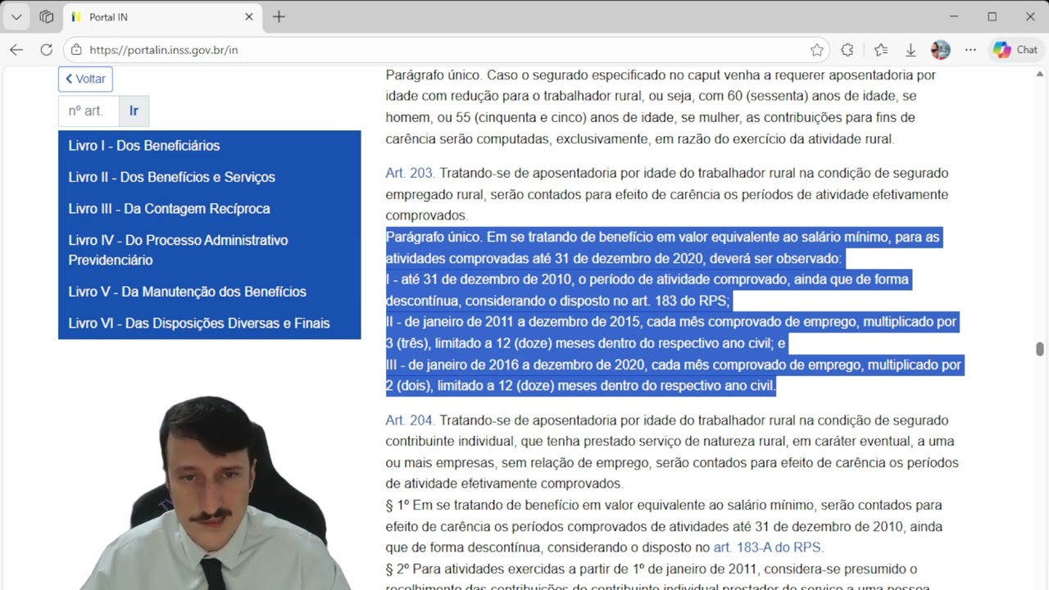Open a new browser tab
Screen dimensions: 1049x590
point(279,16)
